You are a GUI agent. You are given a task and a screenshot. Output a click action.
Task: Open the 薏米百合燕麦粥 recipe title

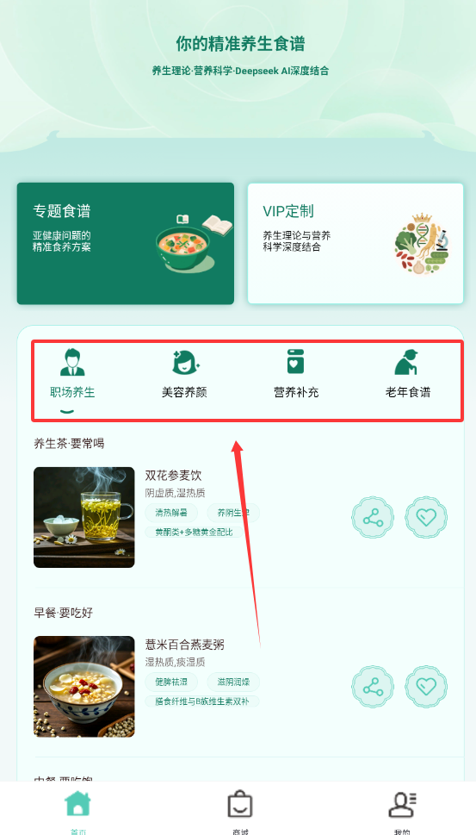[184, 645]
